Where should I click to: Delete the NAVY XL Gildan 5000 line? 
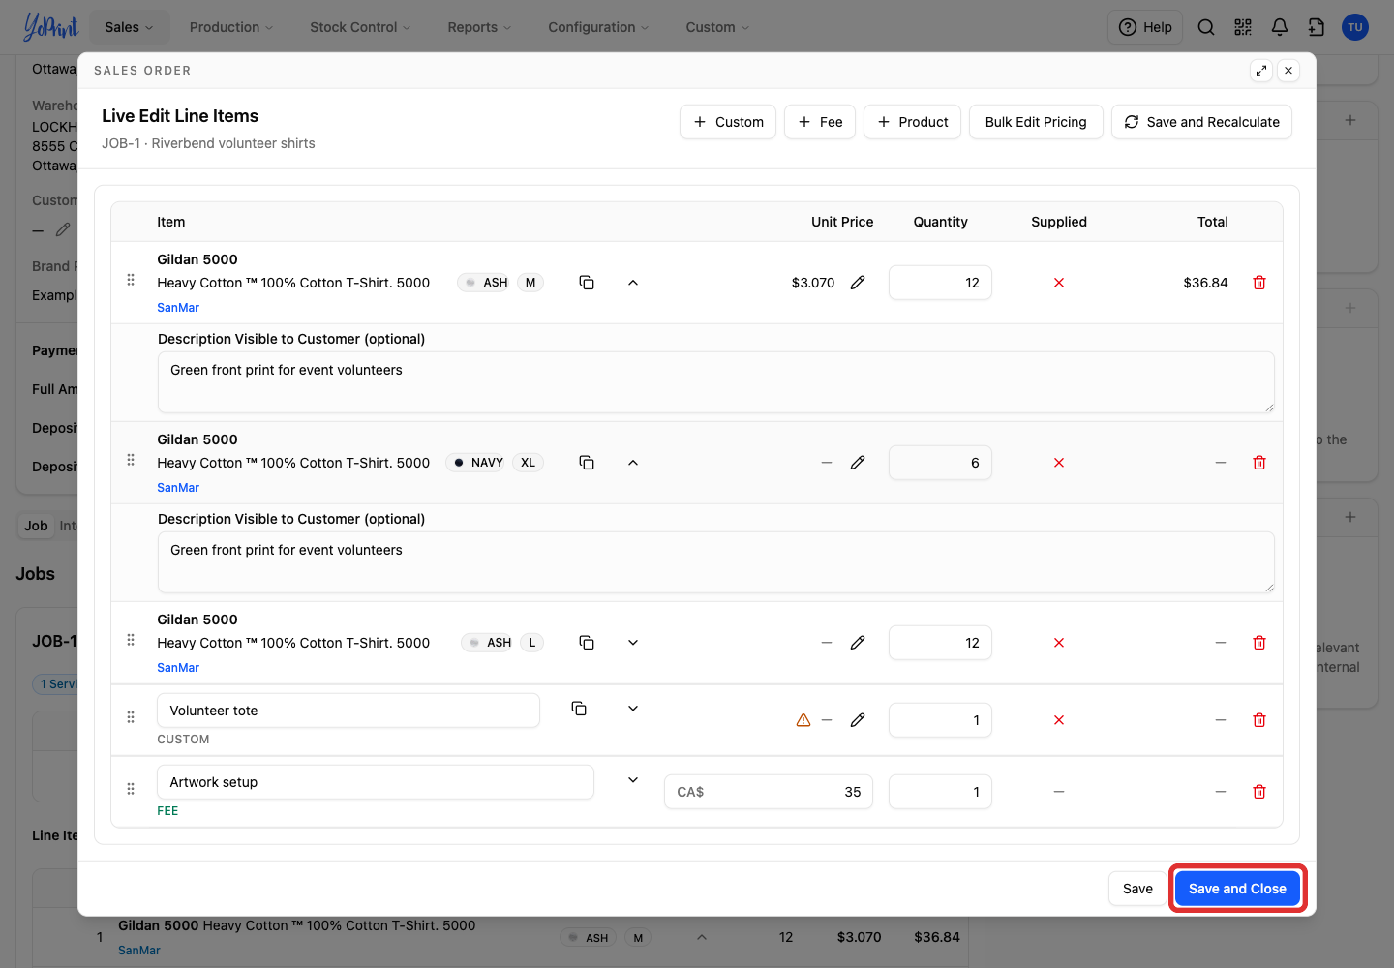point(1259,463)
